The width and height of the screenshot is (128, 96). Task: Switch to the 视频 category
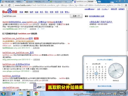click(x=52, y=12)
